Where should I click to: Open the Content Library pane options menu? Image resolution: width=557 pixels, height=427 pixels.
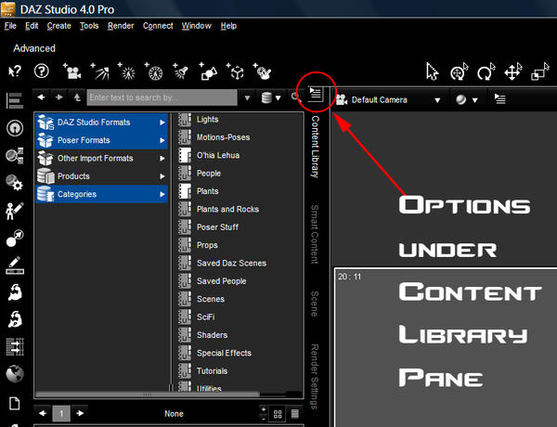pos(315,94)
